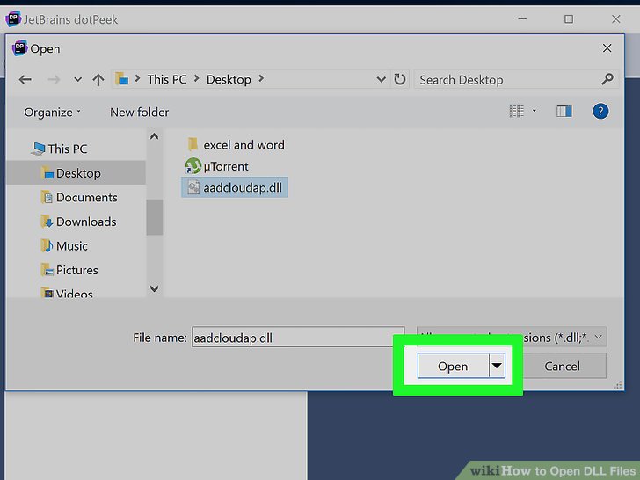The width and height of the screenshot is (640, 480).
Task: Select This PC in the navigation tree
Action: [60, 149]
